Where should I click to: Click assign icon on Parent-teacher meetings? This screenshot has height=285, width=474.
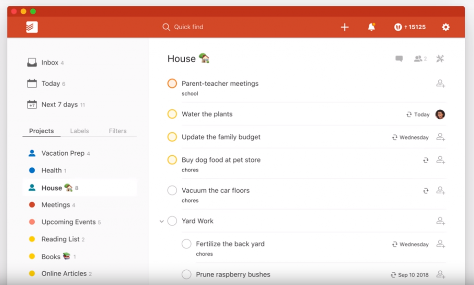click(440, 84)
